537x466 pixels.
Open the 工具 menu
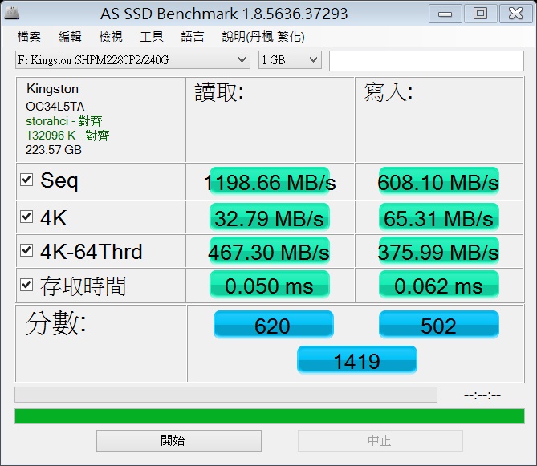click(x=152, y=37)
